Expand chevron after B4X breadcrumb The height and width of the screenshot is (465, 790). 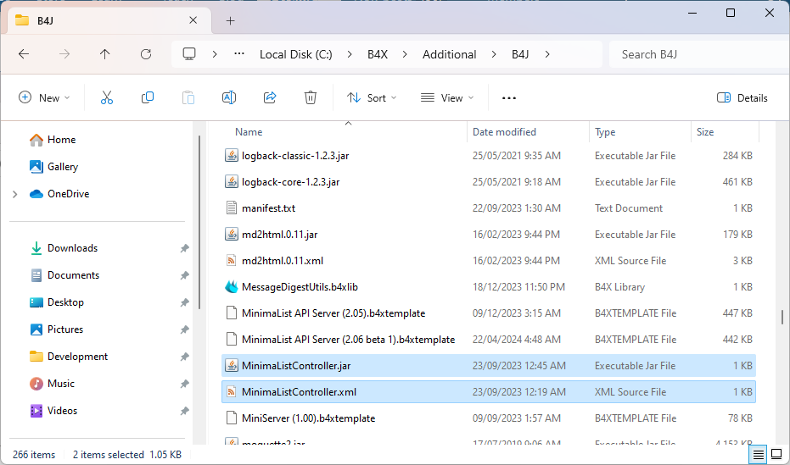[405, 54]
